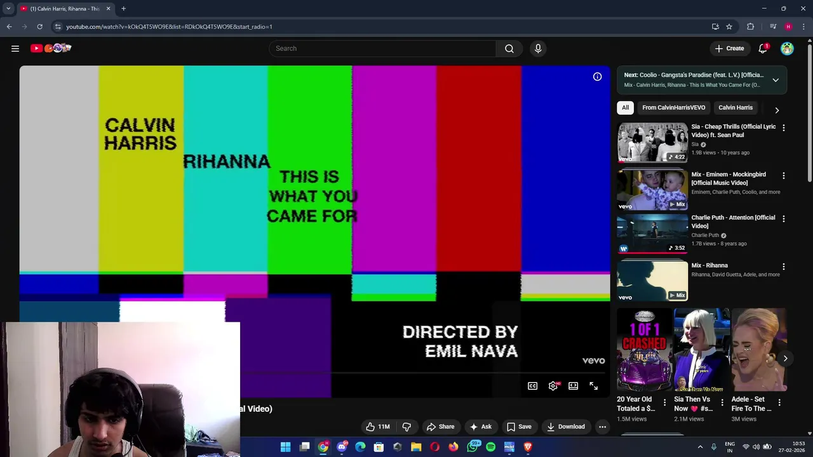Enter full screen video mode

[593, 385]
